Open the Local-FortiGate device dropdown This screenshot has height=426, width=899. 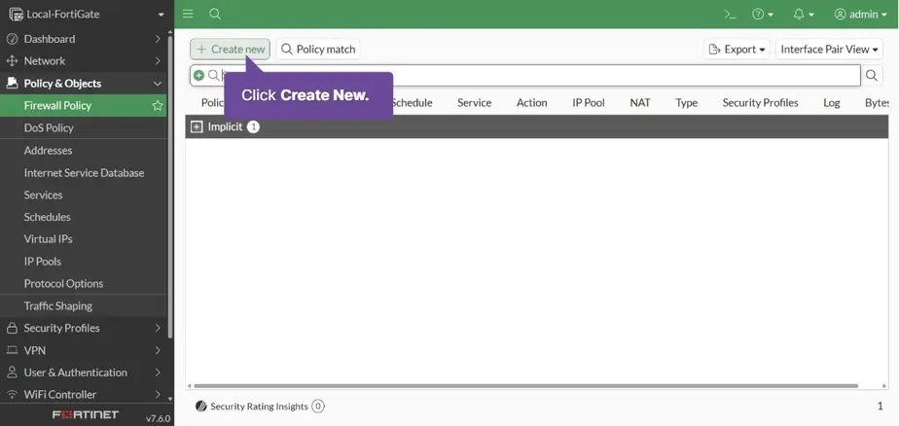tap(87, 15)
